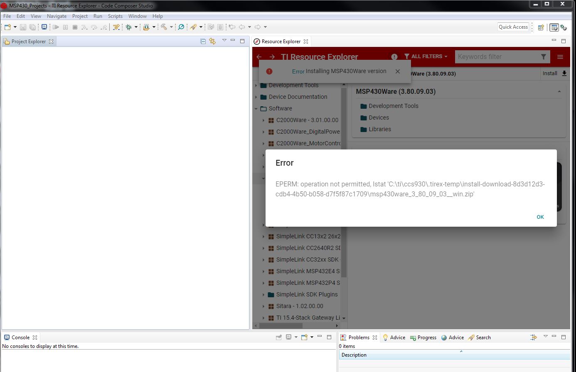Image resolution: width=576 pixels, height=372 pixels.
Task: Select the Project Explorer tab
Action: coord(28,42)
